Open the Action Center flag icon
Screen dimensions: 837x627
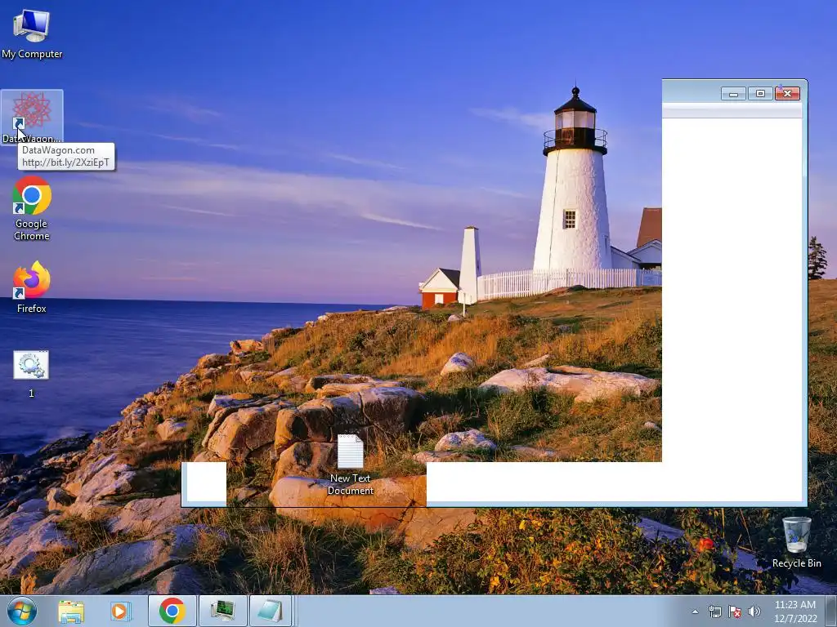point(735,611)
